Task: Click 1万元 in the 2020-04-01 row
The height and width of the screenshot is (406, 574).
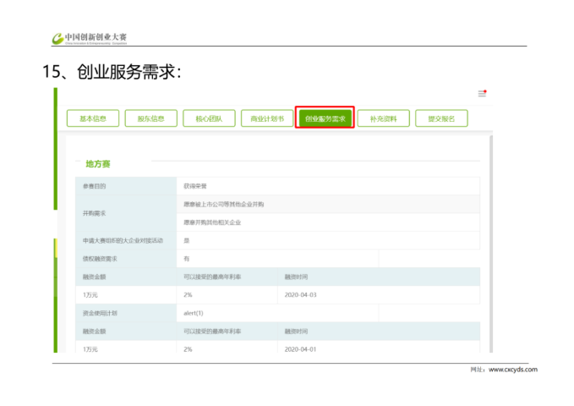Action: (90, 349)
